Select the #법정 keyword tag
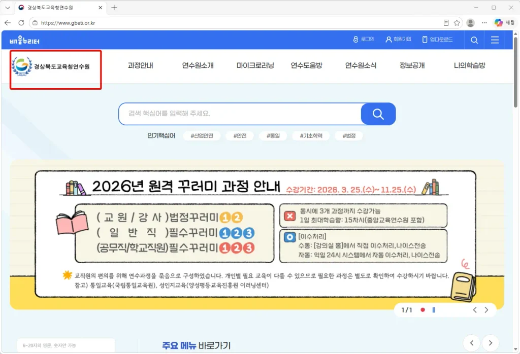The width and height of the screenshot is (520, 354). tap(349, 136)
